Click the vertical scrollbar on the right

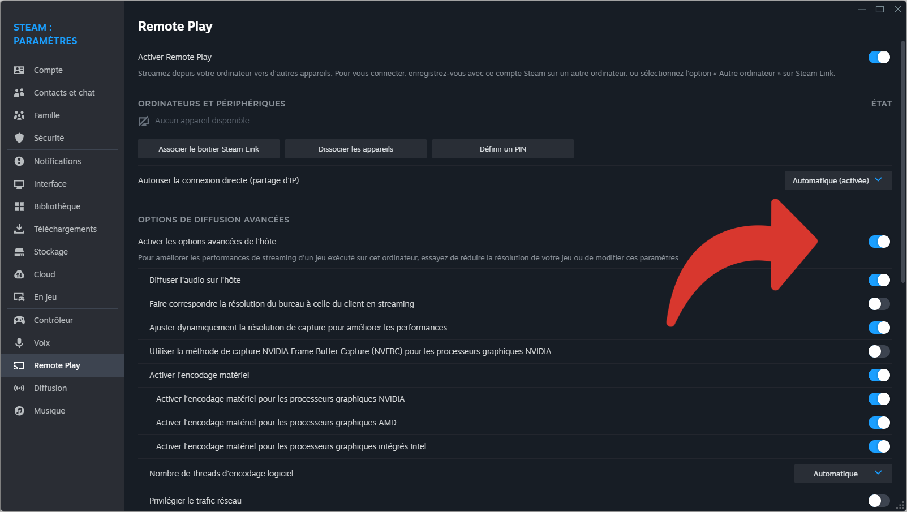point(903,161)
